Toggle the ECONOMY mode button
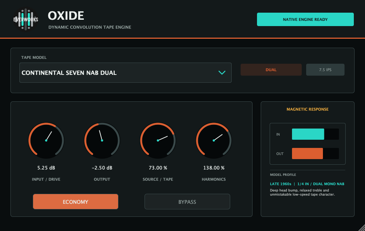Image resolution: width=365 pixels, height=231 pixels. pyautogui.click(x=75, y=202)
